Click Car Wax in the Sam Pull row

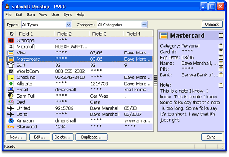tap(99, 96)
